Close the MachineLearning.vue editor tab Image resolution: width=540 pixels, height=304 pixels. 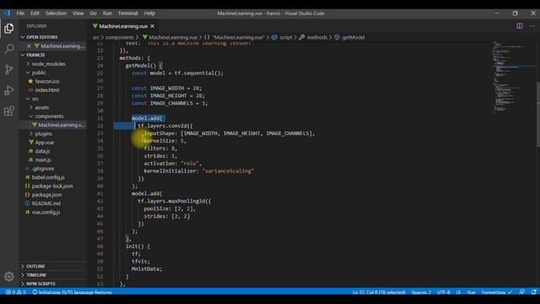(x=152, y=26)
